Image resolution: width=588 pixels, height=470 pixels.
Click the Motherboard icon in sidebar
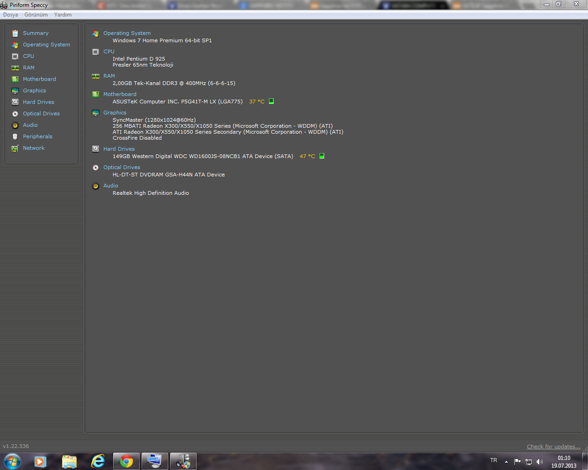[15, 79]
